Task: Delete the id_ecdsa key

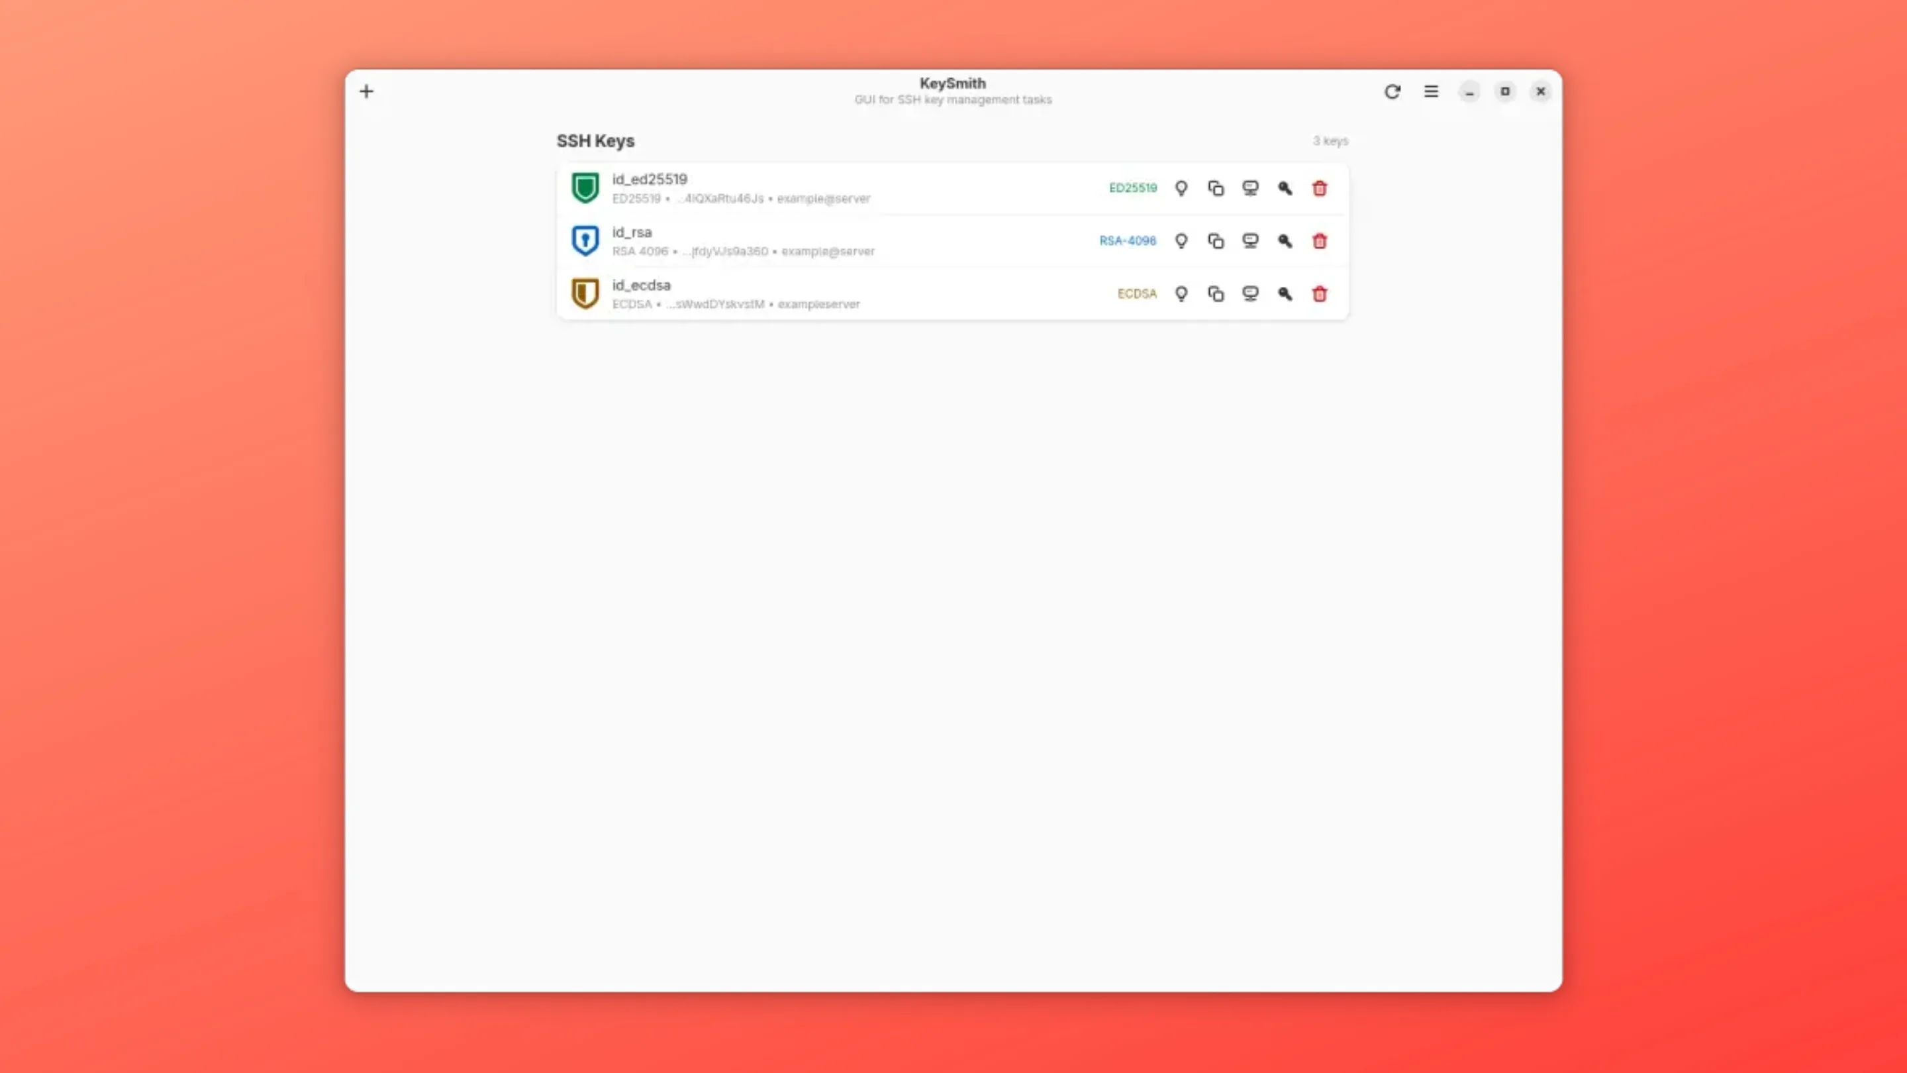Action: tap(1319, 293)
